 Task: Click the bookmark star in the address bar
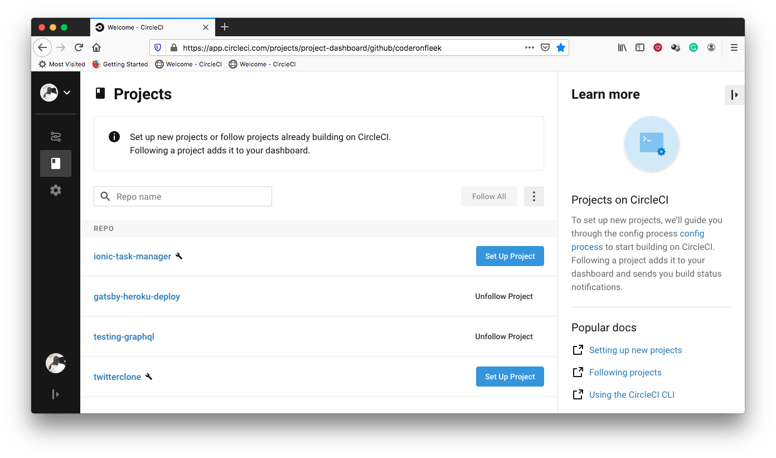[x=561, y=47]
